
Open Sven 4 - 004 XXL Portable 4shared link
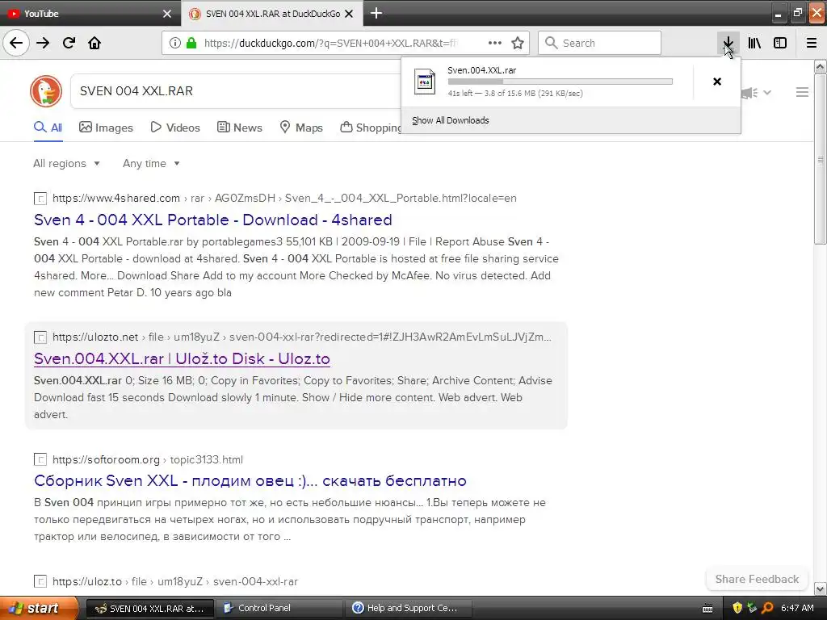click(213, 220)
